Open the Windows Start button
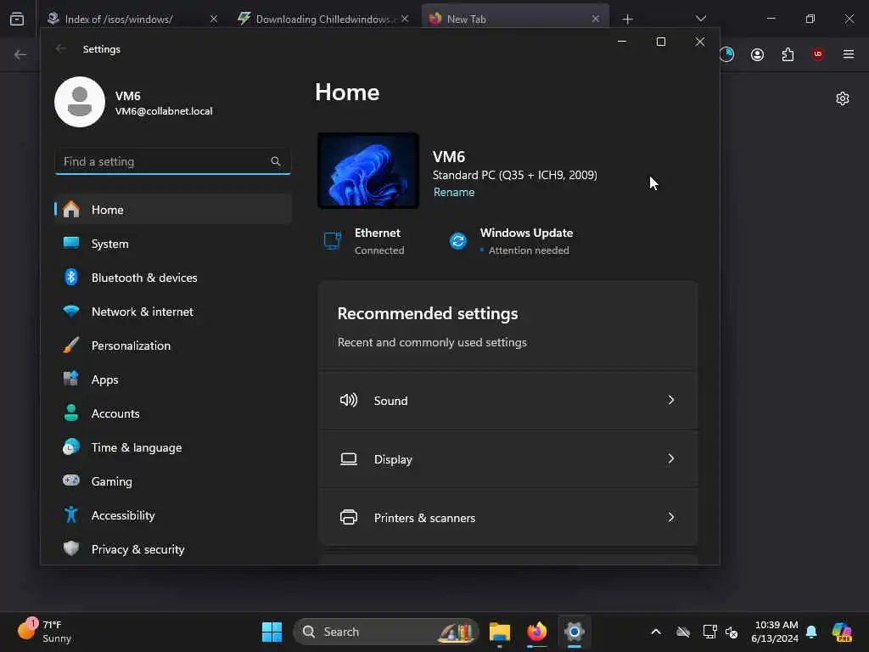Screen dimensions: 869x652 272,632
